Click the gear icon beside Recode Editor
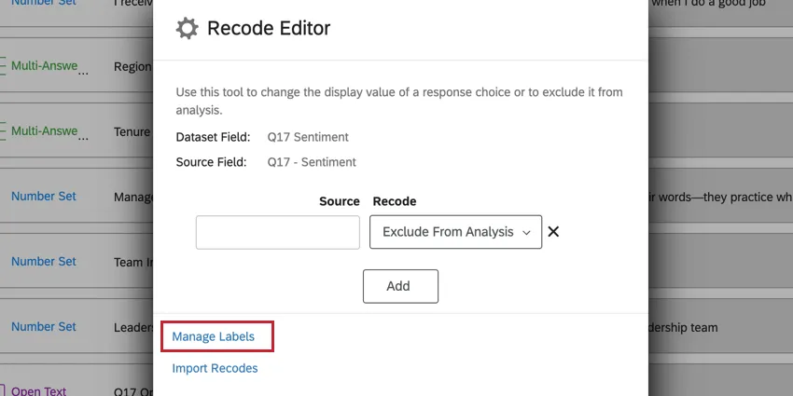Image resolution: width=793 pixels, height=396 pixels. click(187, 29)
